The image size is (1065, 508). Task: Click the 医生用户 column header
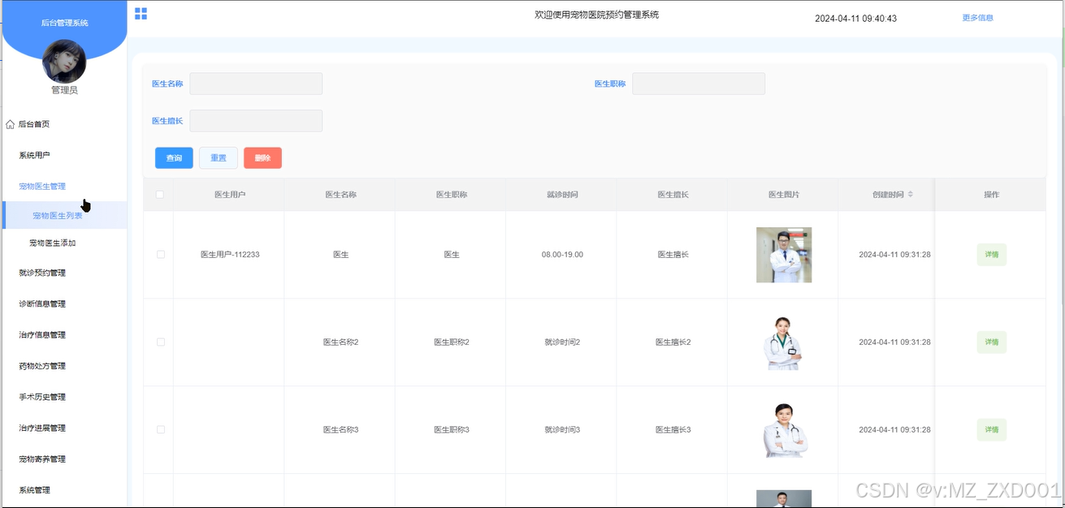(x=230, y=195)
